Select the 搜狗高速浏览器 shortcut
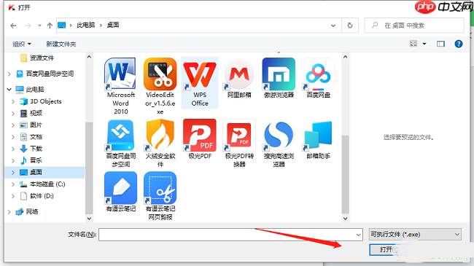The image size is (474, 266). tap(279, 144)
